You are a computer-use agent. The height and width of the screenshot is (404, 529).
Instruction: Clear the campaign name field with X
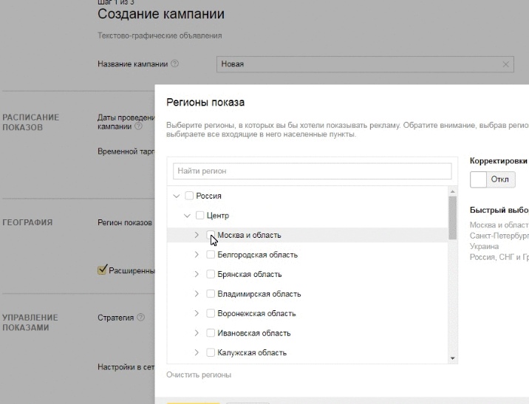[x=506, y=64]
